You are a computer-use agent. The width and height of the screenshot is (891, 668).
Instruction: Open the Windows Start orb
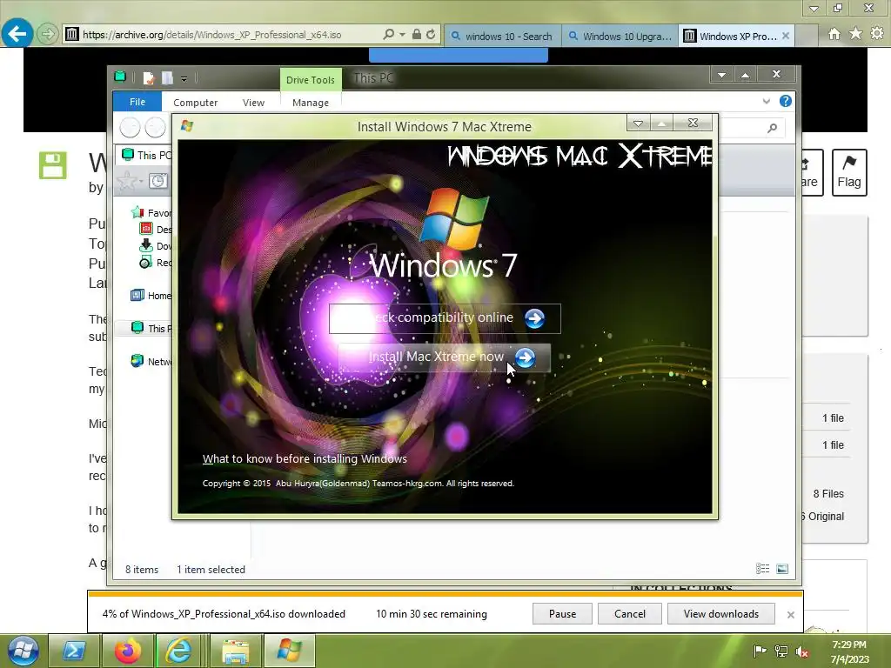click(x=22, y=651)
